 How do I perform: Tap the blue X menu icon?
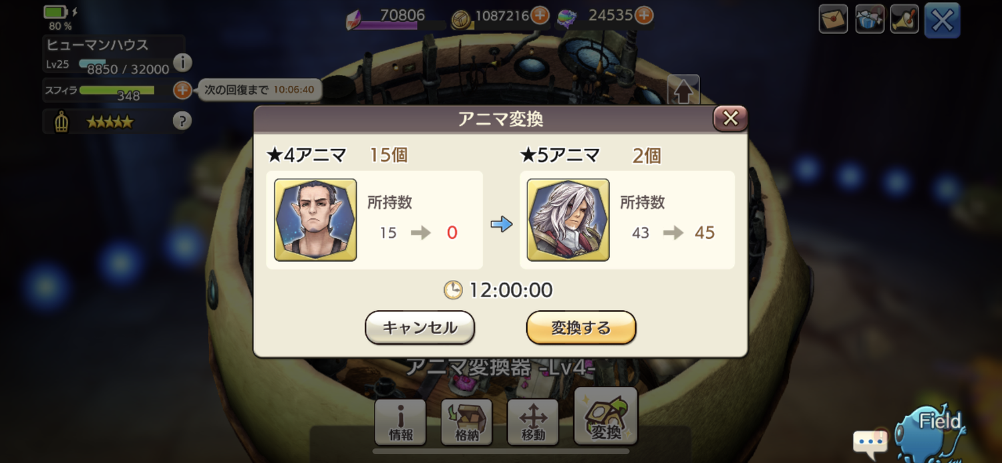pyautogui.click(x=942, y=20)
